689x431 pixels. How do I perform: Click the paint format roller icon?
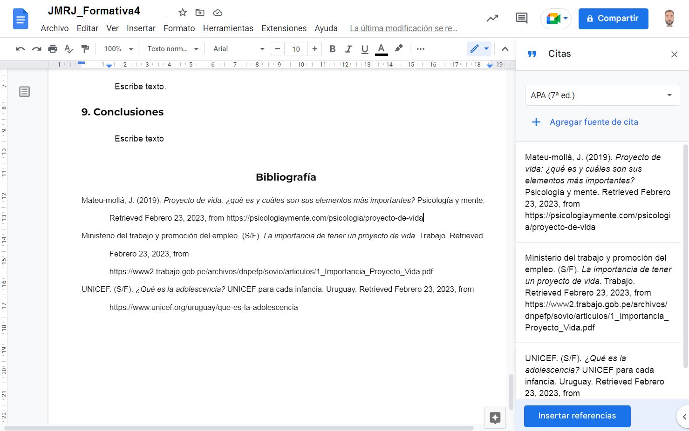(x=85, y=49)
